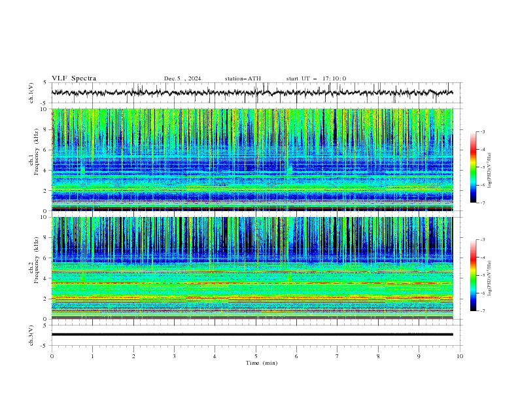Click the "ch.3(V)" axis label
The width and height of the screenshot is (518, 400).
(x=31, y=335)
